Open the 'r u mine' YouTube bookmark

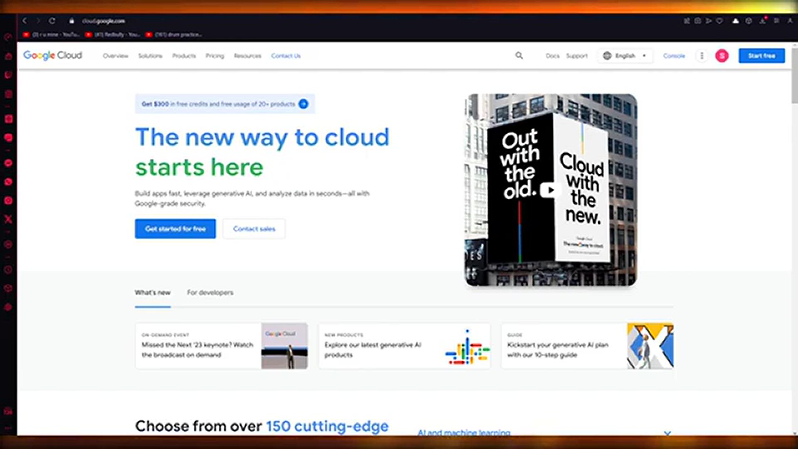tap(51, 35)
